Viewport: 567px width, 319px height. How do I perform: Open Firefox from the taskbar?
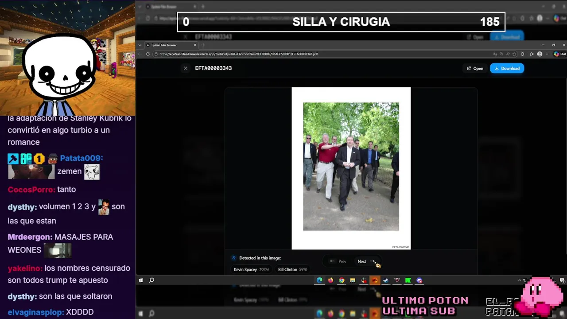click(330, 280)
